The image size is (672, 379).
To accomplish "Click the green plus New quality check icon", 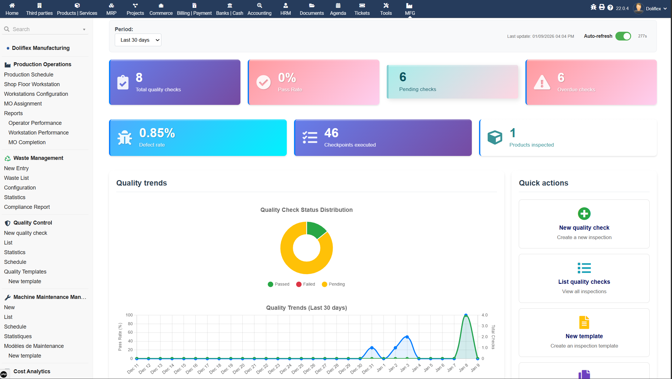I will coord(584,214).
